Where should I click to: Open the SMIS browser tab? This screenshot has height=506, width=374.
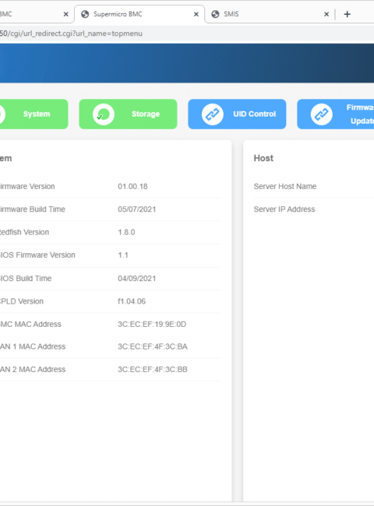(270, 14)
